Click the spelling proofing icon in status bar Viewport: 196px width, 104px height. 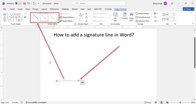pyautogui.click(x=21, y=102)
